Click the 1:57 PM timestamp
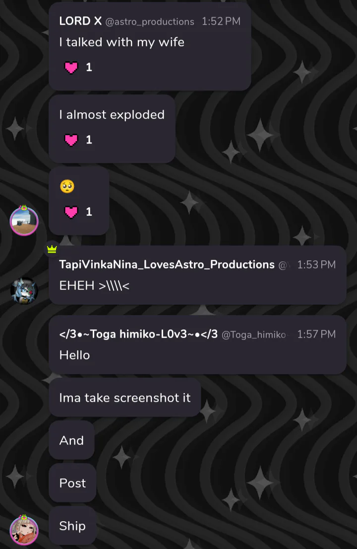357x549 pixels. coord(316,334)
